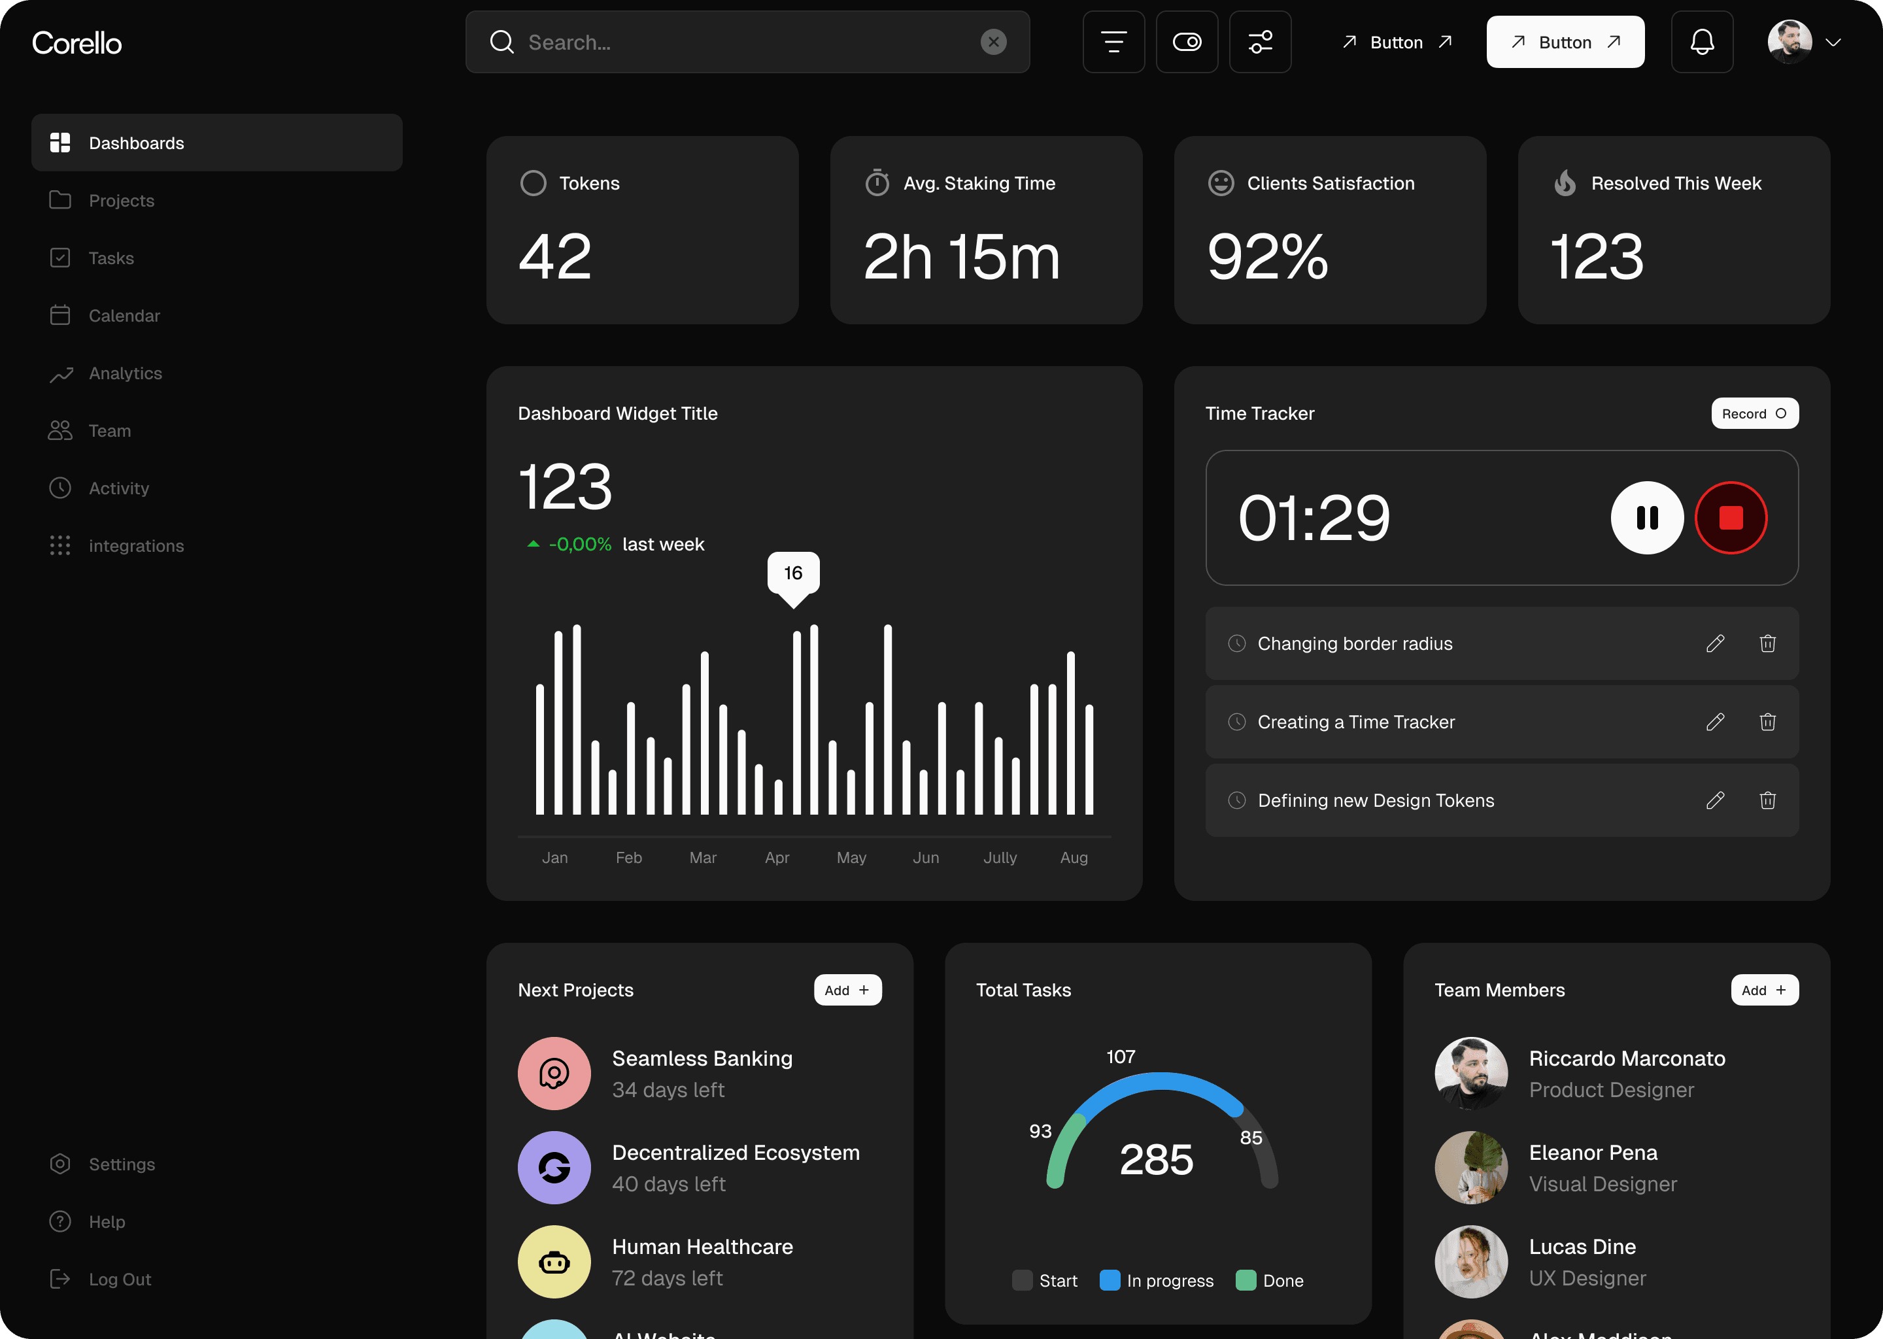
Task: Click the Add button in Team Members
Action: tap(1764, 991)
